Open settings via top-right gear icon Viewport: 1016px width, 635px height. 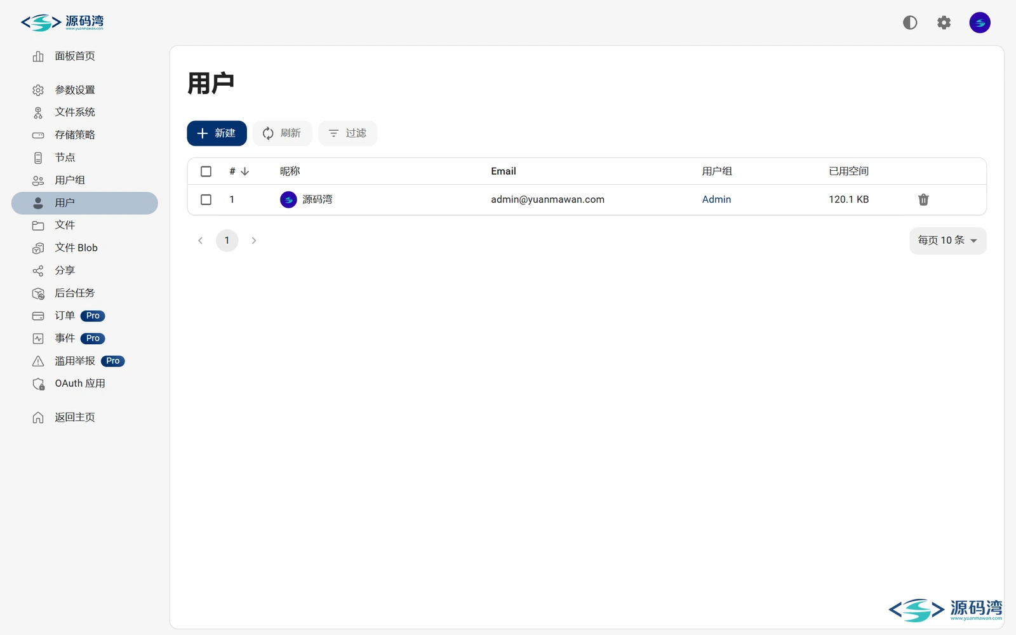coord(944,23)
